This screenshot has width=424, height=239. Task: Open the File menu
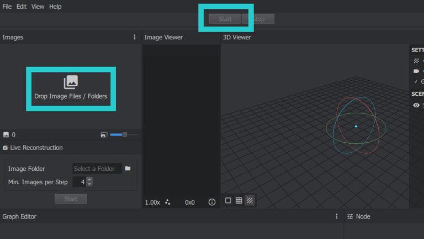[x=7, y=7]
